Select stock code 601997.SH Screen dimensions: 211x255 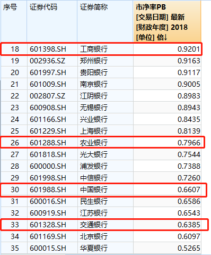point(48,72)
